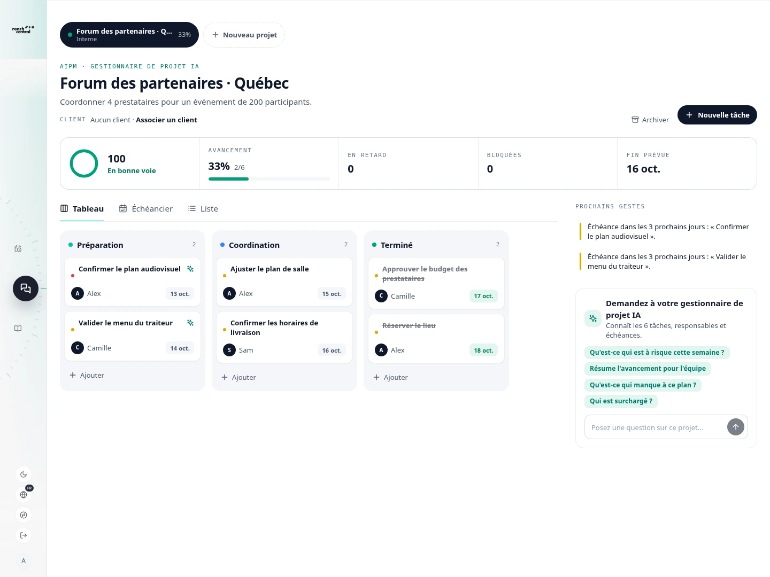
Task: Switch to the Liste tab
Action: click(x=203, y=209)
